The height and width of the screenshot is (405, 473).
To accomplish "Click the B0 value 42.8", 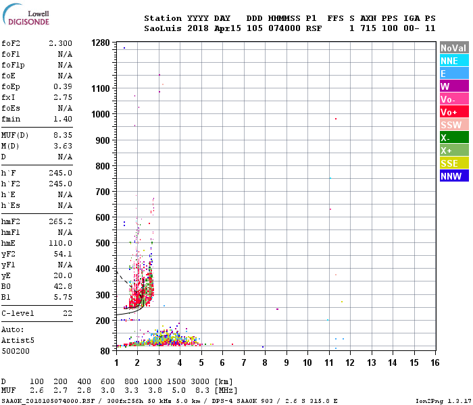I will [63, 287].
